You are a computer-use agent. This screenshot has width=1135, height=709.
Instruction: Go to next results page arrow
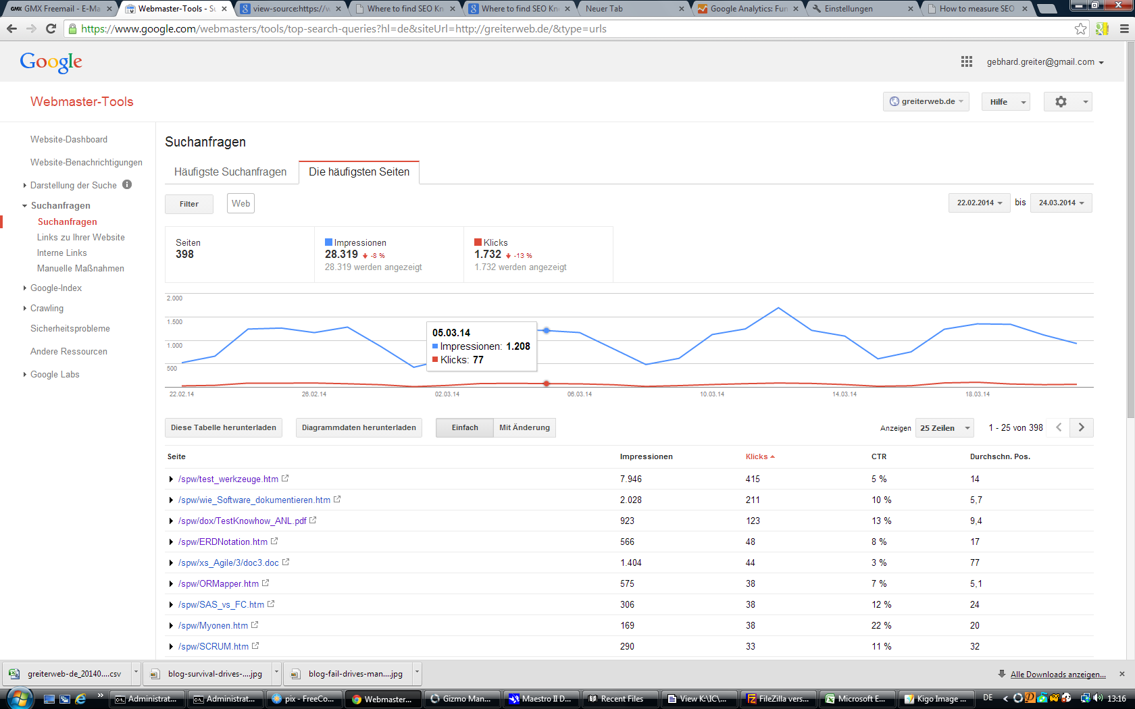[x=1082, y=427]
